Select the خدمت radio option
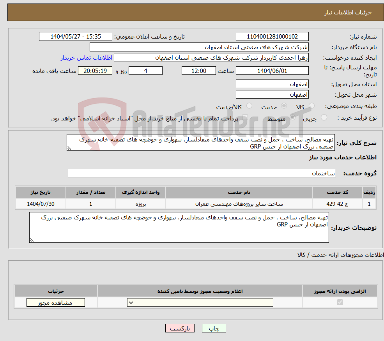The height and width of the screenshot is (341, 384). point(284,106)
